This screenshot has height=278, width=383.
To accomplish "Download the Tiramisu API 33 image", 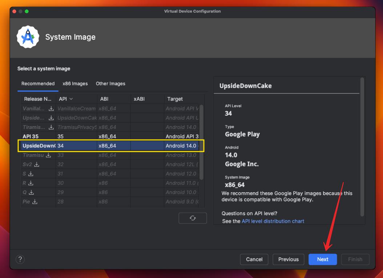I will (x=48, y=155).
